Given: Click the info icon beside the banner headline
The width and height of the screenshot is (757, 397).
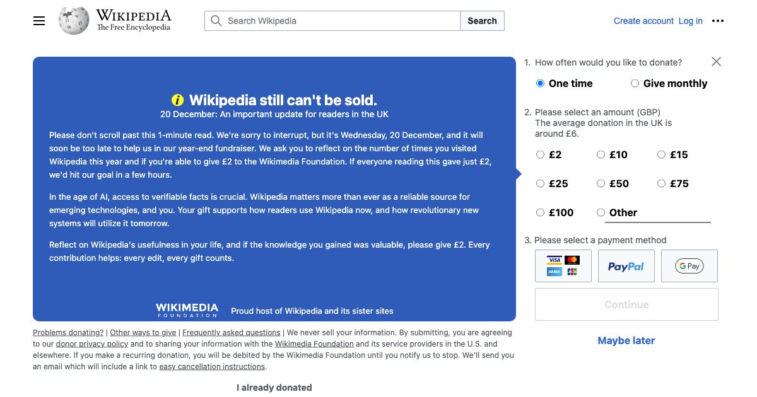Looking at the screenshot, I should 177,100.
